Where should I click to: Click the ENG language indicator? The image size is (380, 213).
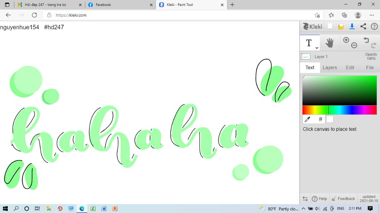click(341, 209)
